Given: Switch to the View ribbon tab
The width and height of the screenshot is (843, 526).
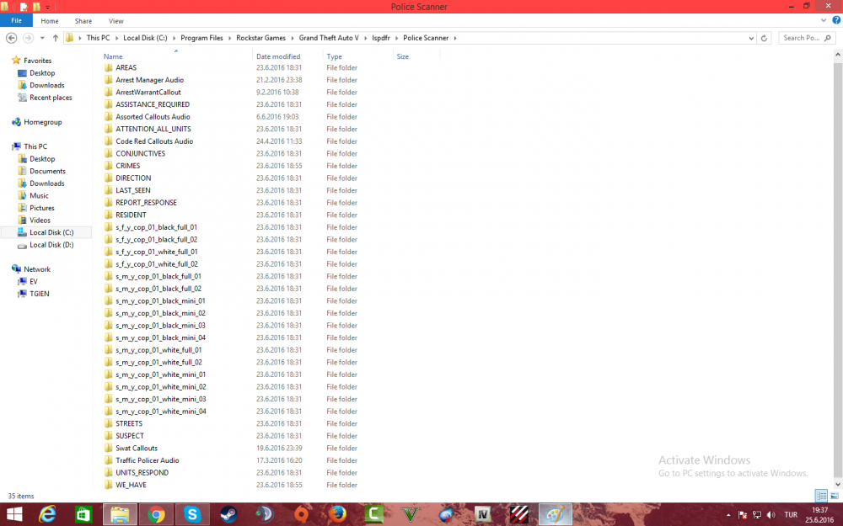Looking at the screenshot, I should pos(116,21).
